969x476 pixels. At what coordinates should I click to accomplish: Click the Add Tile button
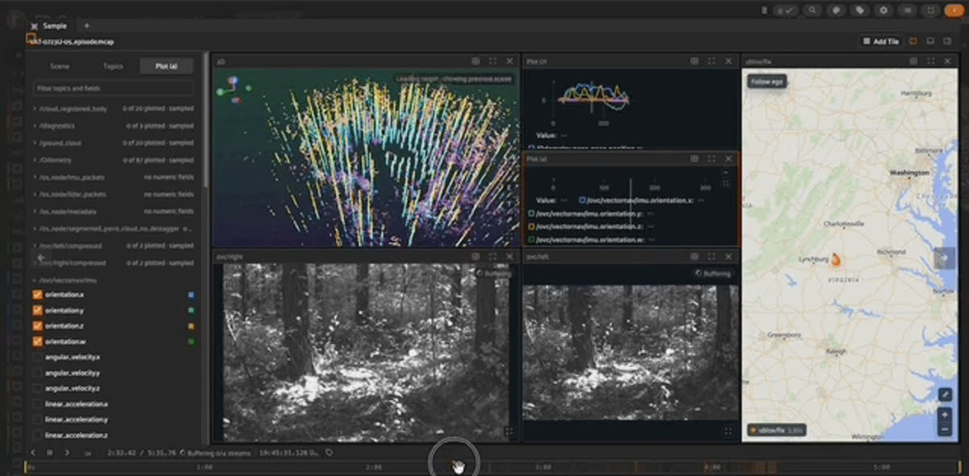[881, 41]
